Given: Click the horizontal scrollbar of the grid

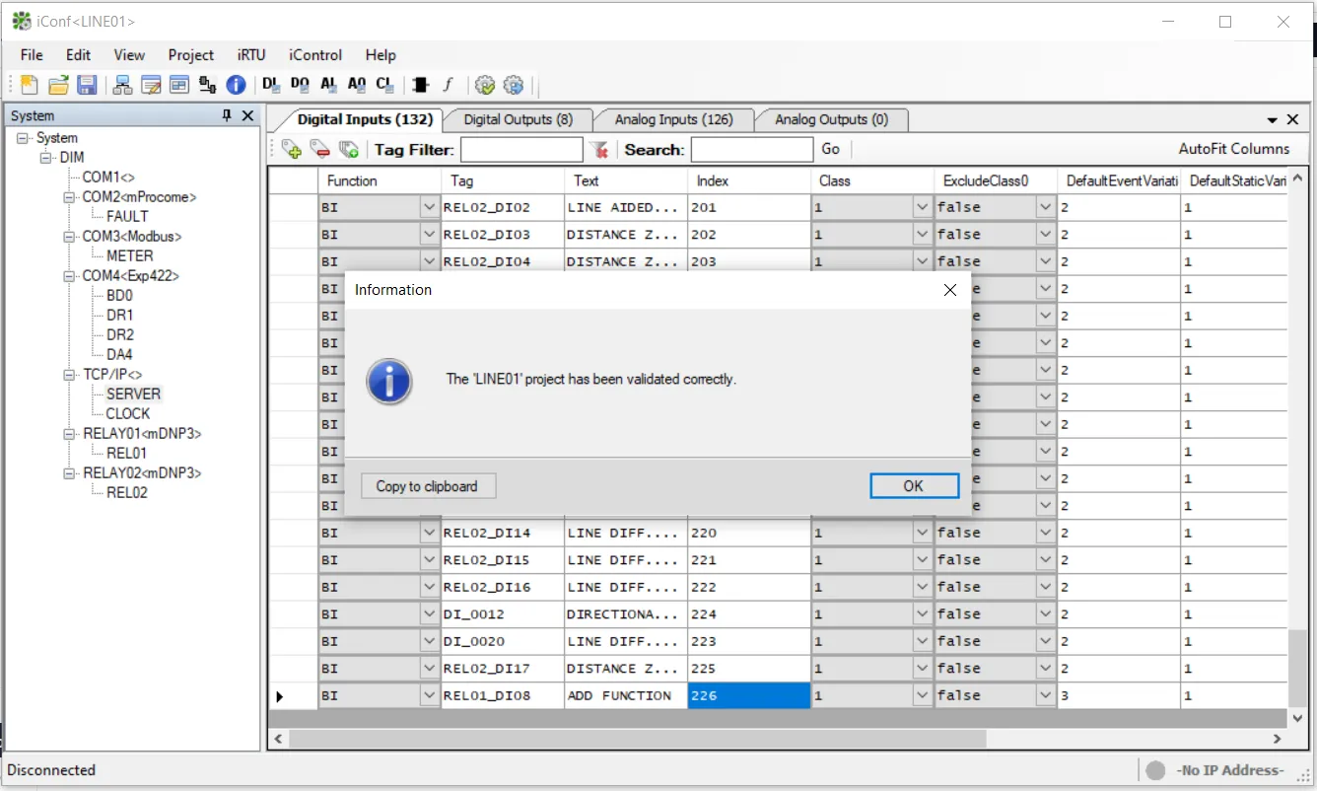Looking at the screenshot, I should (638, 738).
